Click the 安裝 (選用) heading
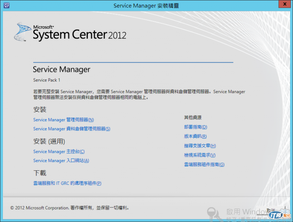 [49, 142]
